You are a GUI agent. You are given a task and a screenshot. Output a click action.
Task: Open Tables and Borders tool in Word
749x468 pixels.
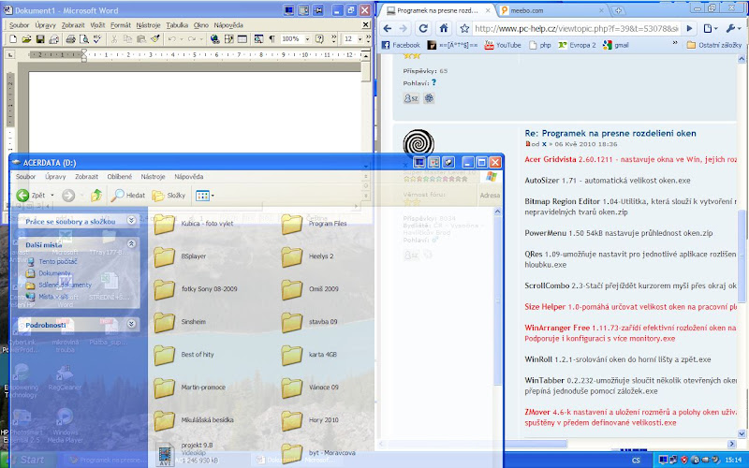[x=228, y=39]
